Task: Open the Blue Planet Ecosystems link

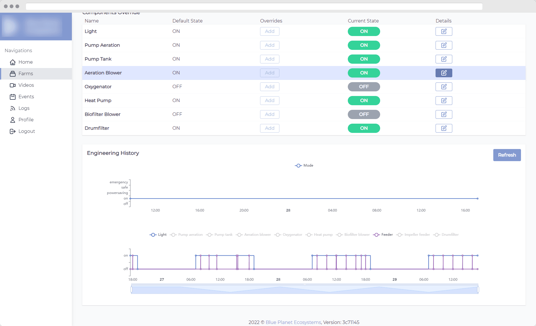Action: pos(293,322)
